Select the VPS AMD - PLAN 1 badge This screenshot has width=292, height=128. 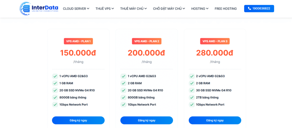click(x=78, y=41)
